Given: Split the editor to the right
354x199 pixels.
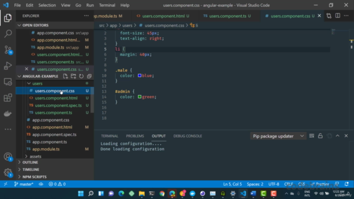Looking at the screenshot, I should (337, 16).
